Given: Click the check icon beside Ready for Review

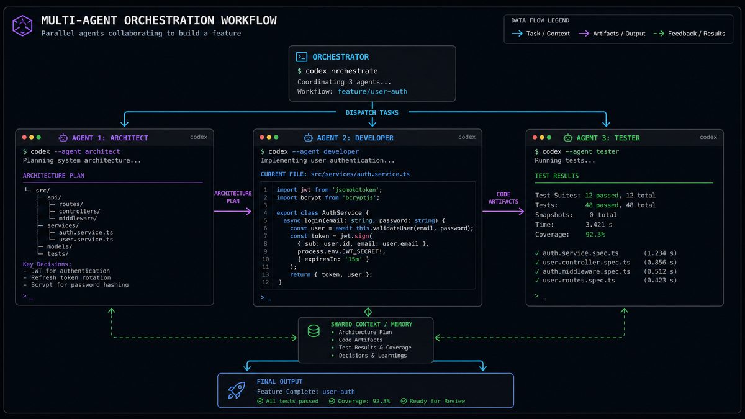Looking at the screenshot, I should [x=404, y=401].
